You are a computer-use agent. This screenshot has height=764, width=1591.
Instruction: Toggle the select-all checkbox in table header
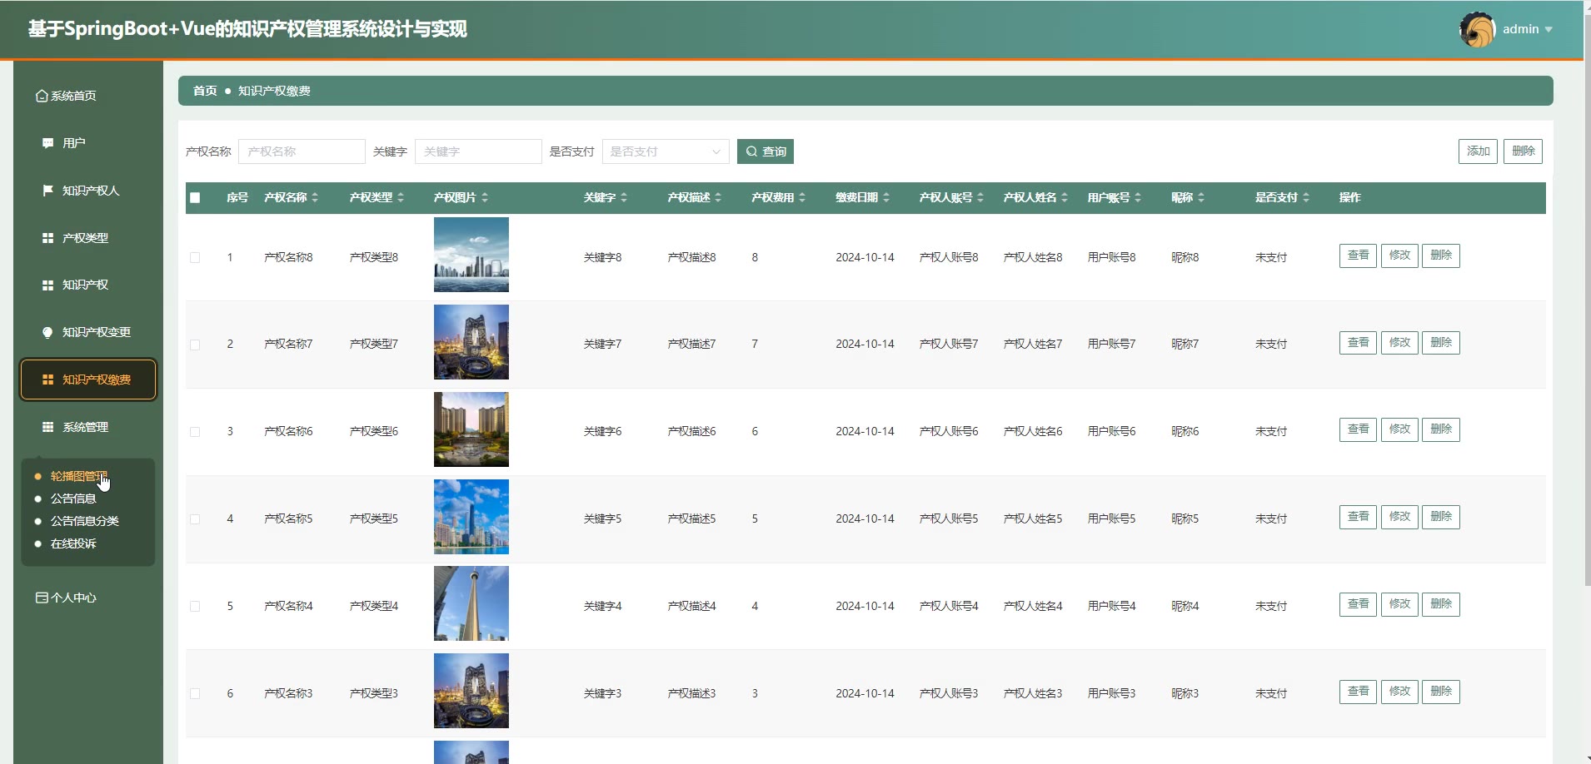(x=195, y=198)
